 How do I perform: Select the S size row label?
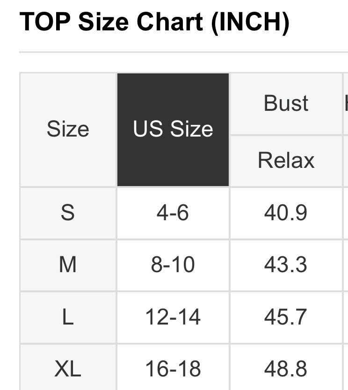(x=68, y=213)
